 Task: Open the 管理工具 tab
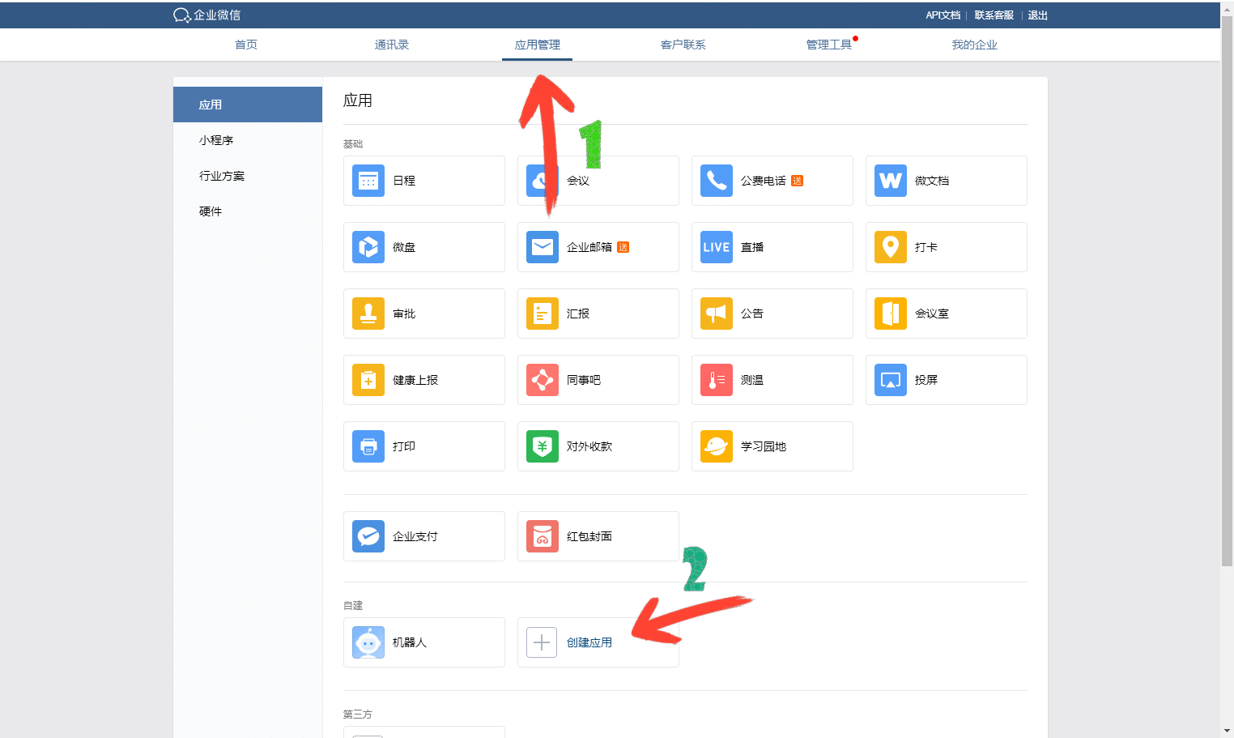[829, 45]
